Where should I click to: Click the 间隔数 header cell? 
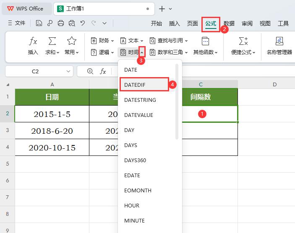click(x=210, y=97)
